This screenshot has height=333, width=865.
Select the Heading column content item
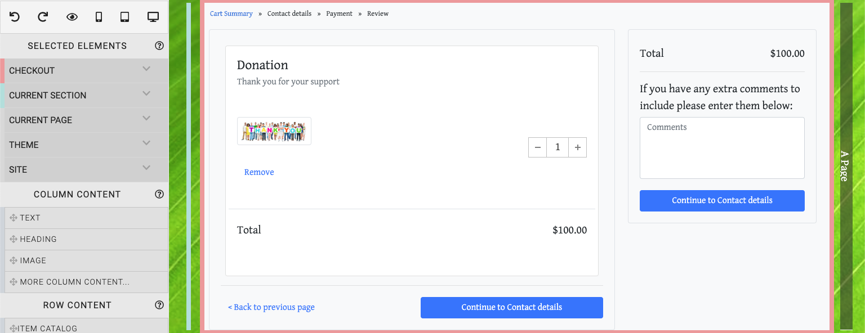click(x=38, y=239)
